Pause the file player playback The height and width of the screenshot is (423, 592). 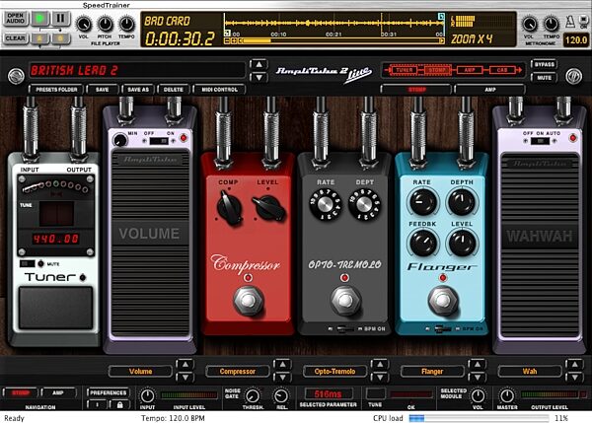point(60,19)
